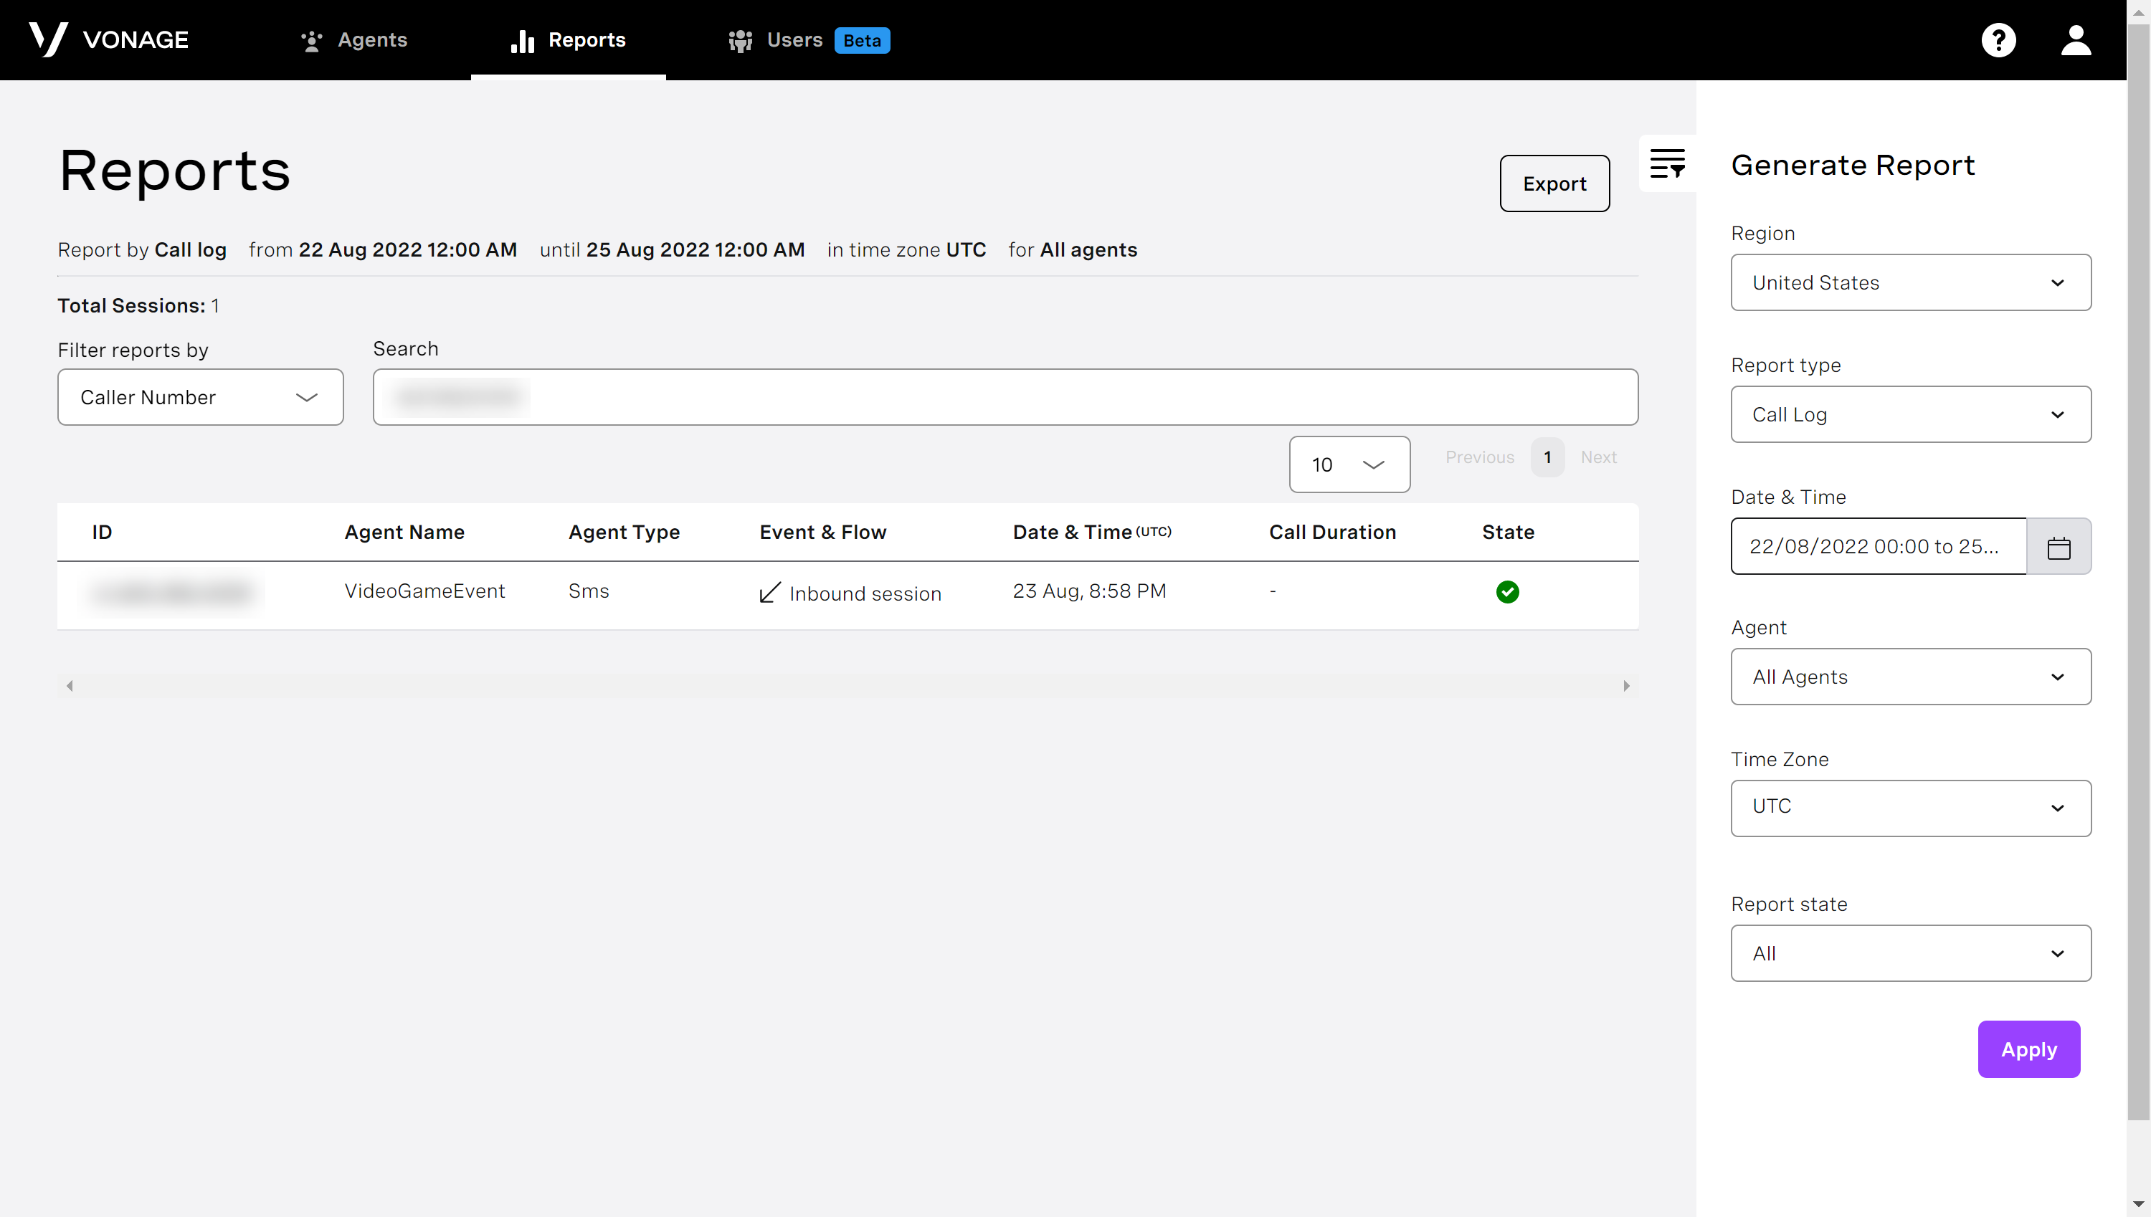
Task: Click the Sms agent type cell
Action: 589,591
